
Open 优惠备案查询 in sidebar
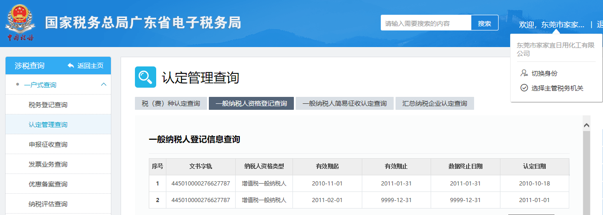[x=48, y=184]
